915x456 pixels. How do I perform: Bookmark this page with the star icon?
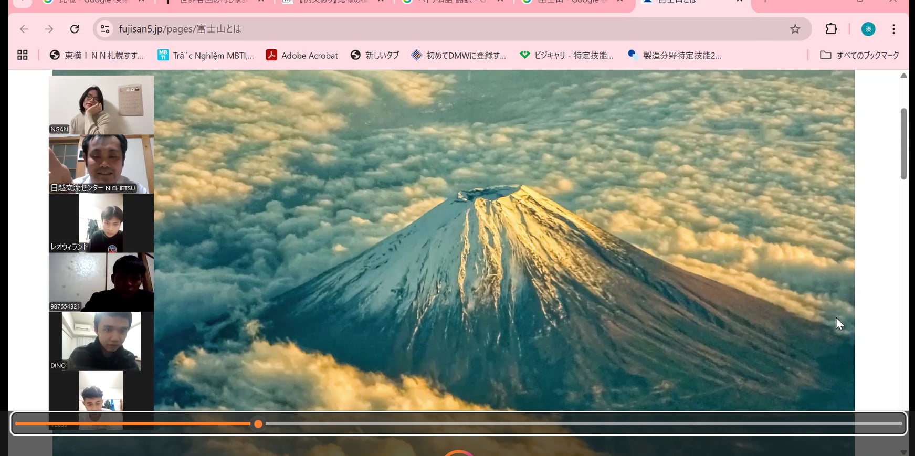(x=795, y=29)
